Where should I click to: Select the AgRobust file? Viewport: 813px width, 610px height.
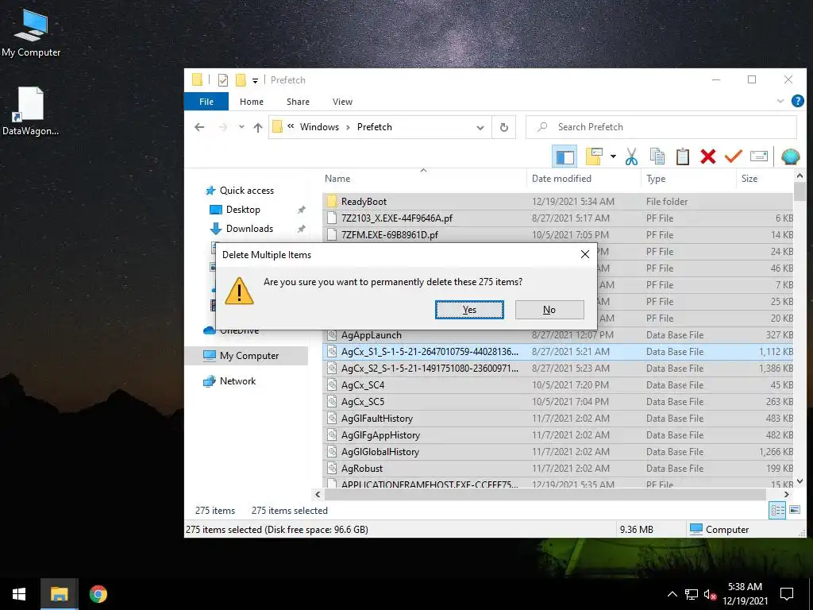click(558, 468)
